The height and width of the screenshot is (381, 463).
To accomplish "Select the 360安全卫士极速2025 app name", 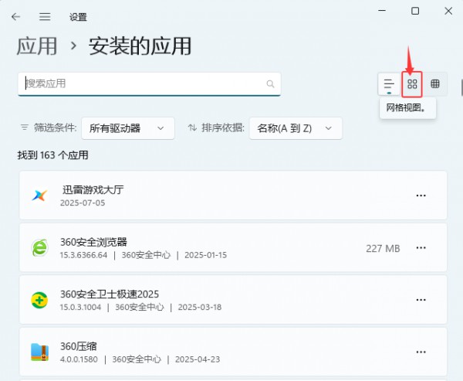I will (x=110, y=294).
